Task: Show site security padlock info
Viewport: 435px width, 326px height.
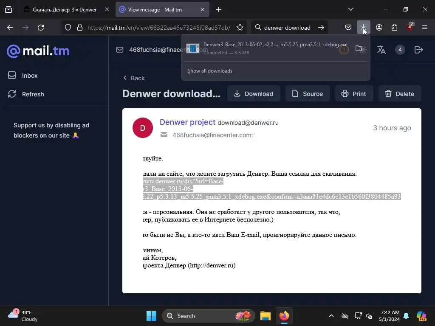Action: tap(80, 28)
